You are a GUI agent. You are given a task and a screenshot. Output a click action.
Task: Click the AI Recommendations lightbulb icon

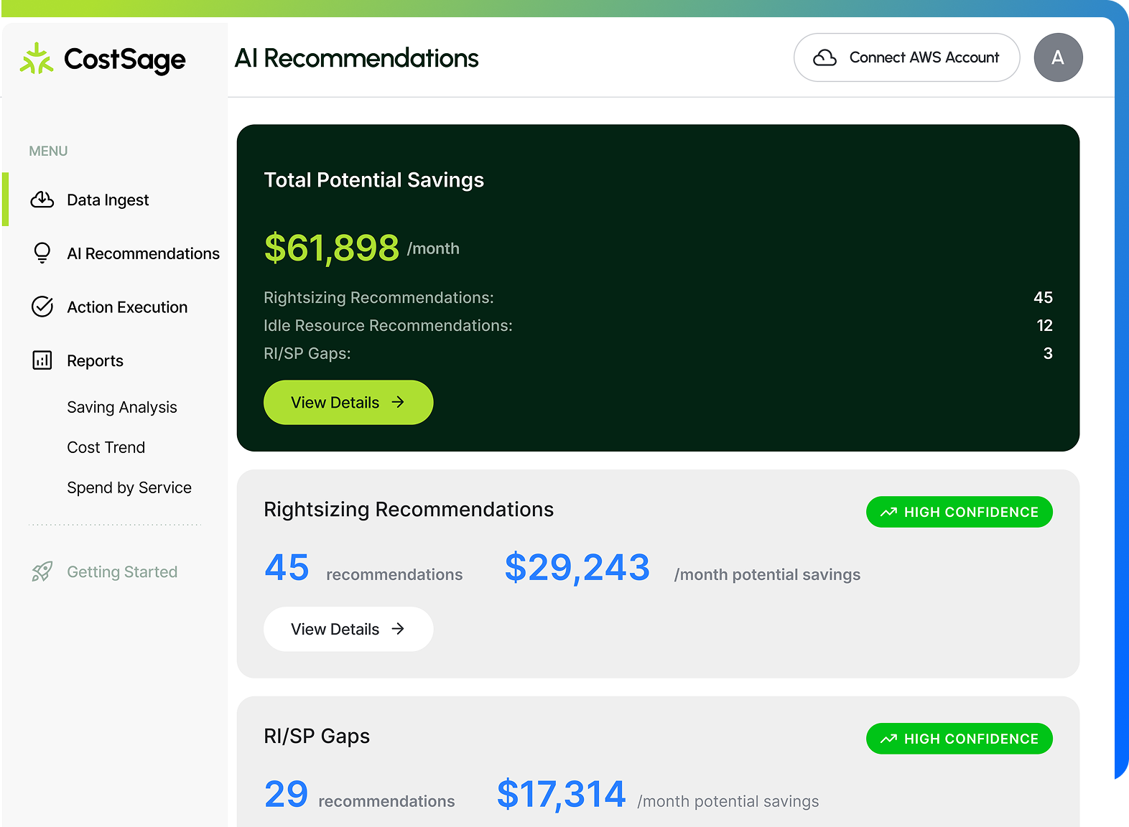(x=42, y=253)
